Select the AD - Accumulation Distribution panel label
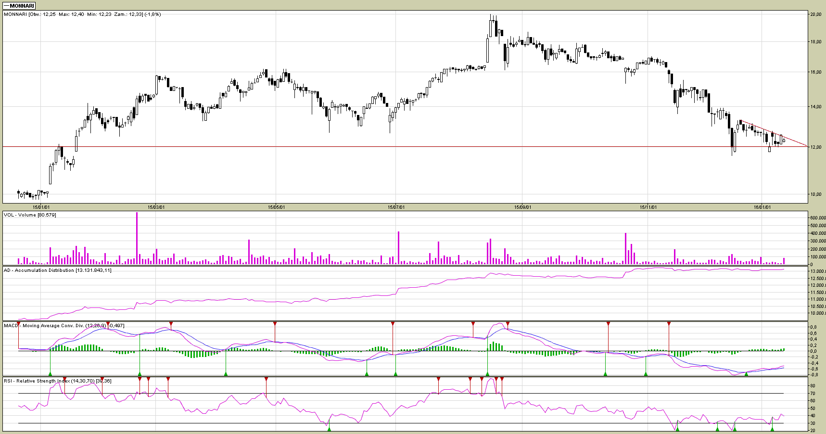This screenshot has height=434, width=826. point(57,270)
